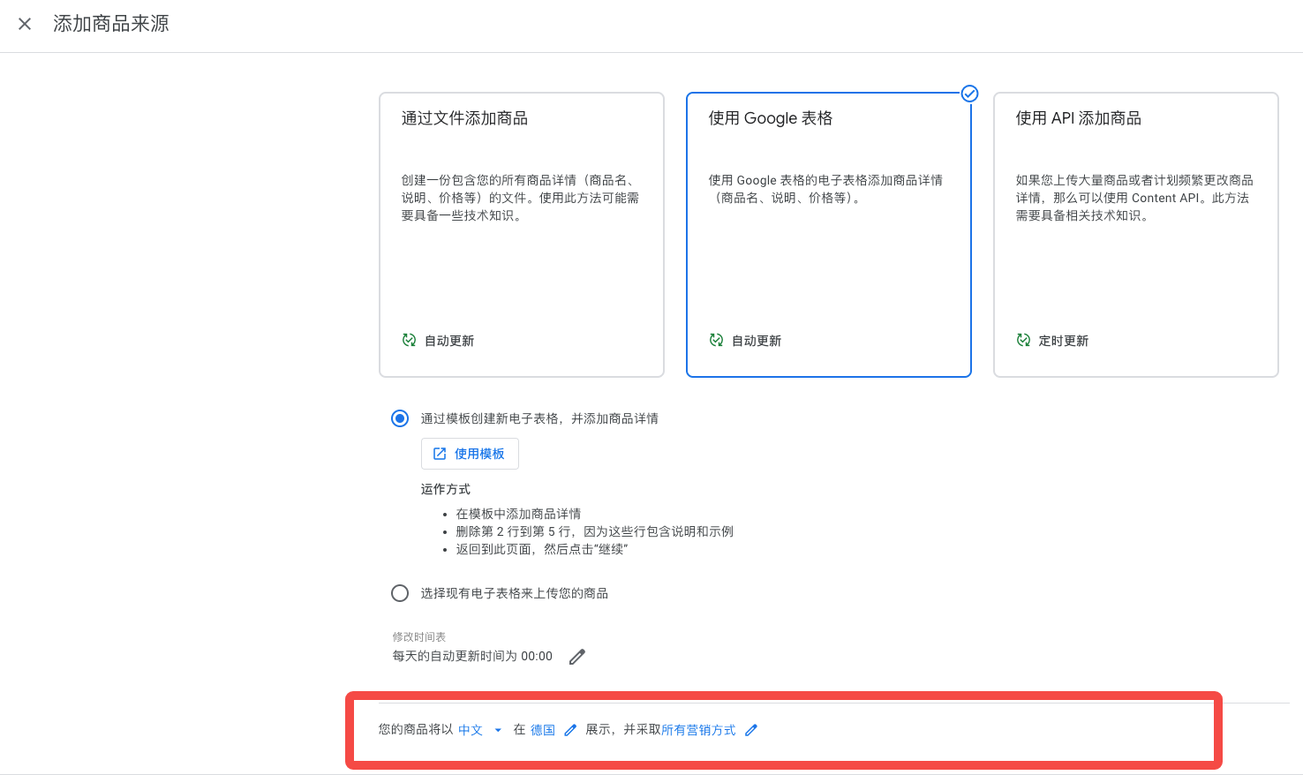Select the 使用 API 添加商品 card
The image size is (1303, 775).
click(1135, 234)
